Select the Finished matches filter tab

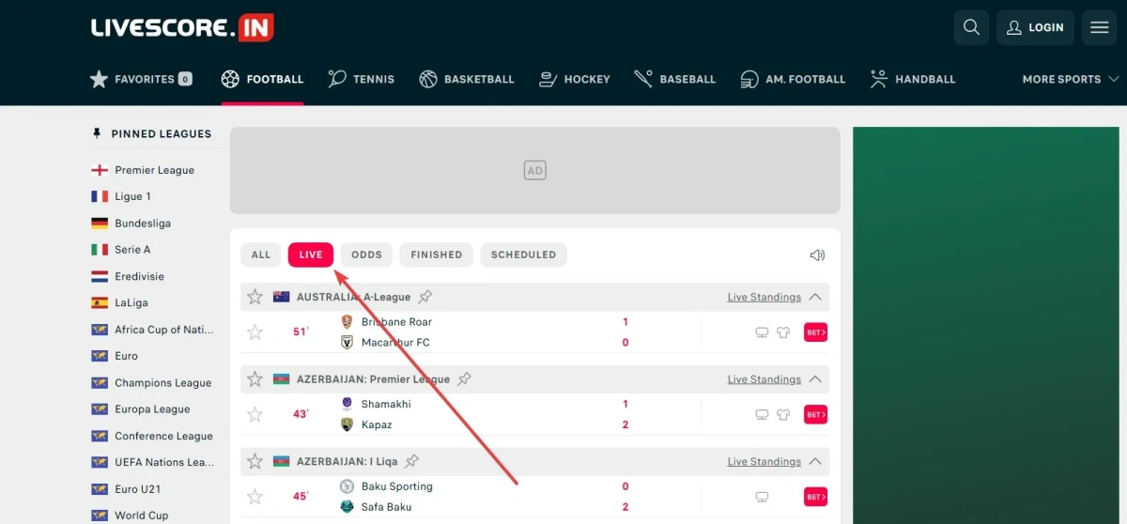point(436,254)
